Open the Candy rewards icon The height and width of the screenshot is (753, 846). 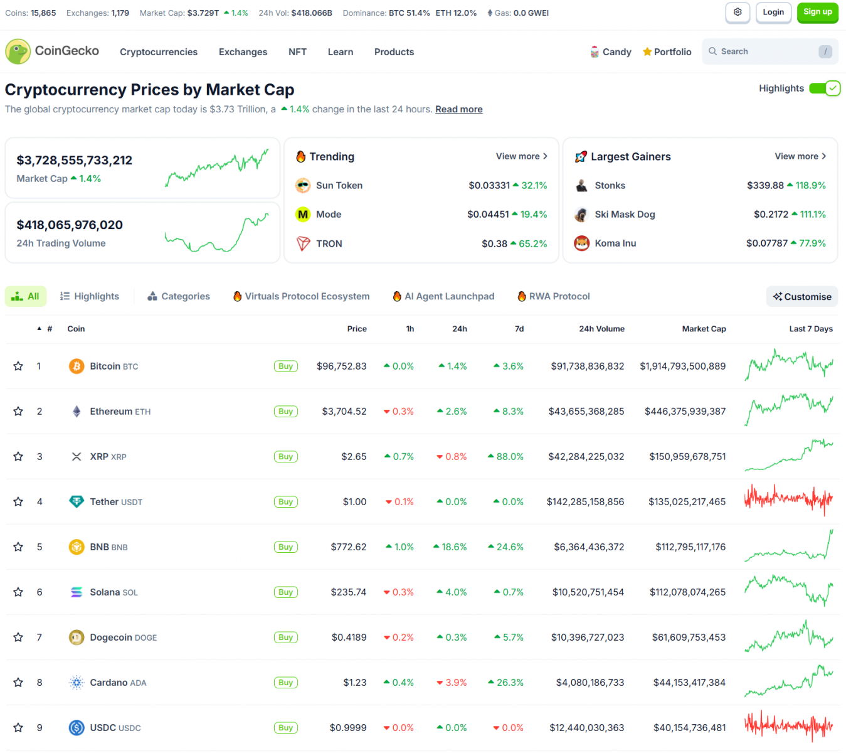(x=595, y=52)
